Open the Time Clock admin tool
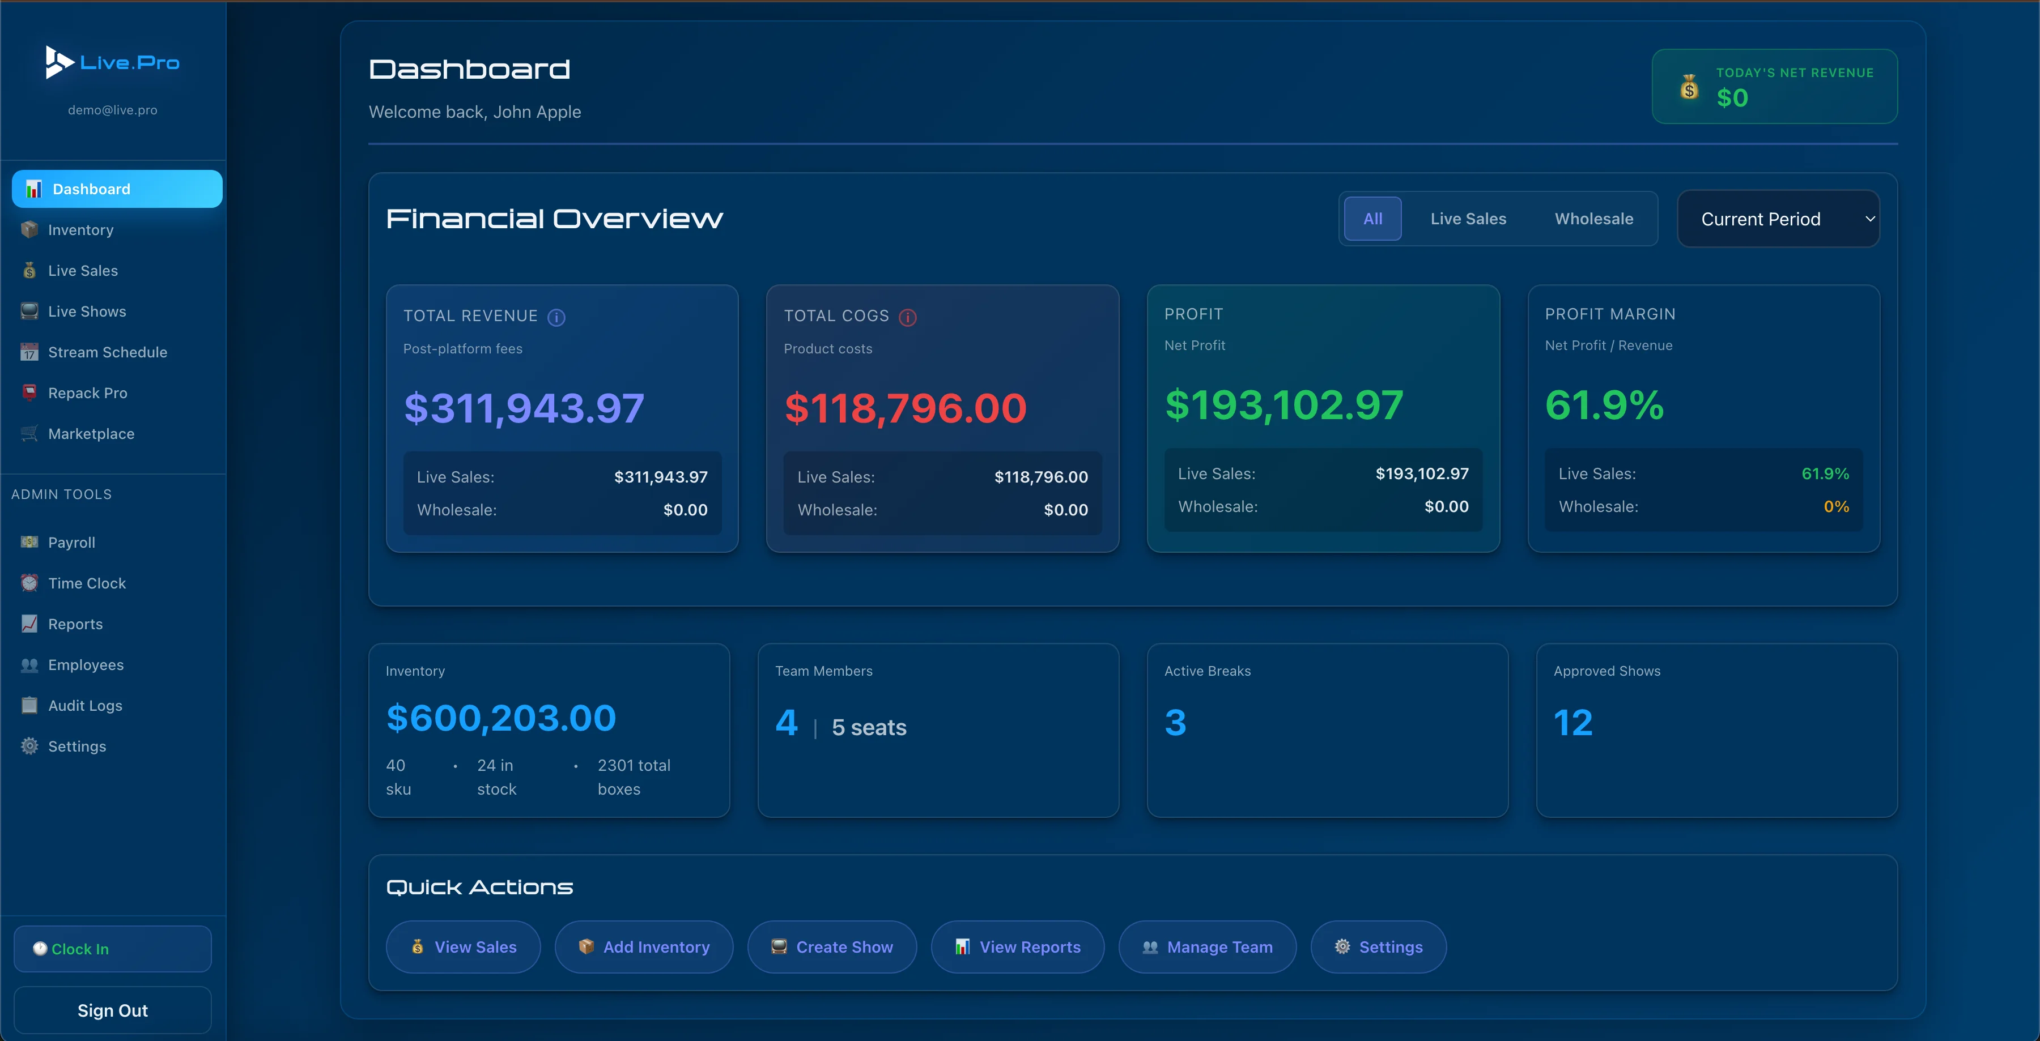The height and width of the screenshot is (1041, 2040). click(x=87, y=583)
